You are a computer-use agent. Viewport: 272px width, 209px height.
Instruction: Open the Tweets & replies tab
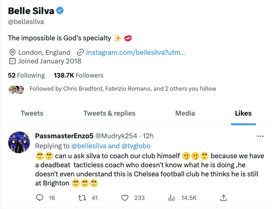click(109, 113)
